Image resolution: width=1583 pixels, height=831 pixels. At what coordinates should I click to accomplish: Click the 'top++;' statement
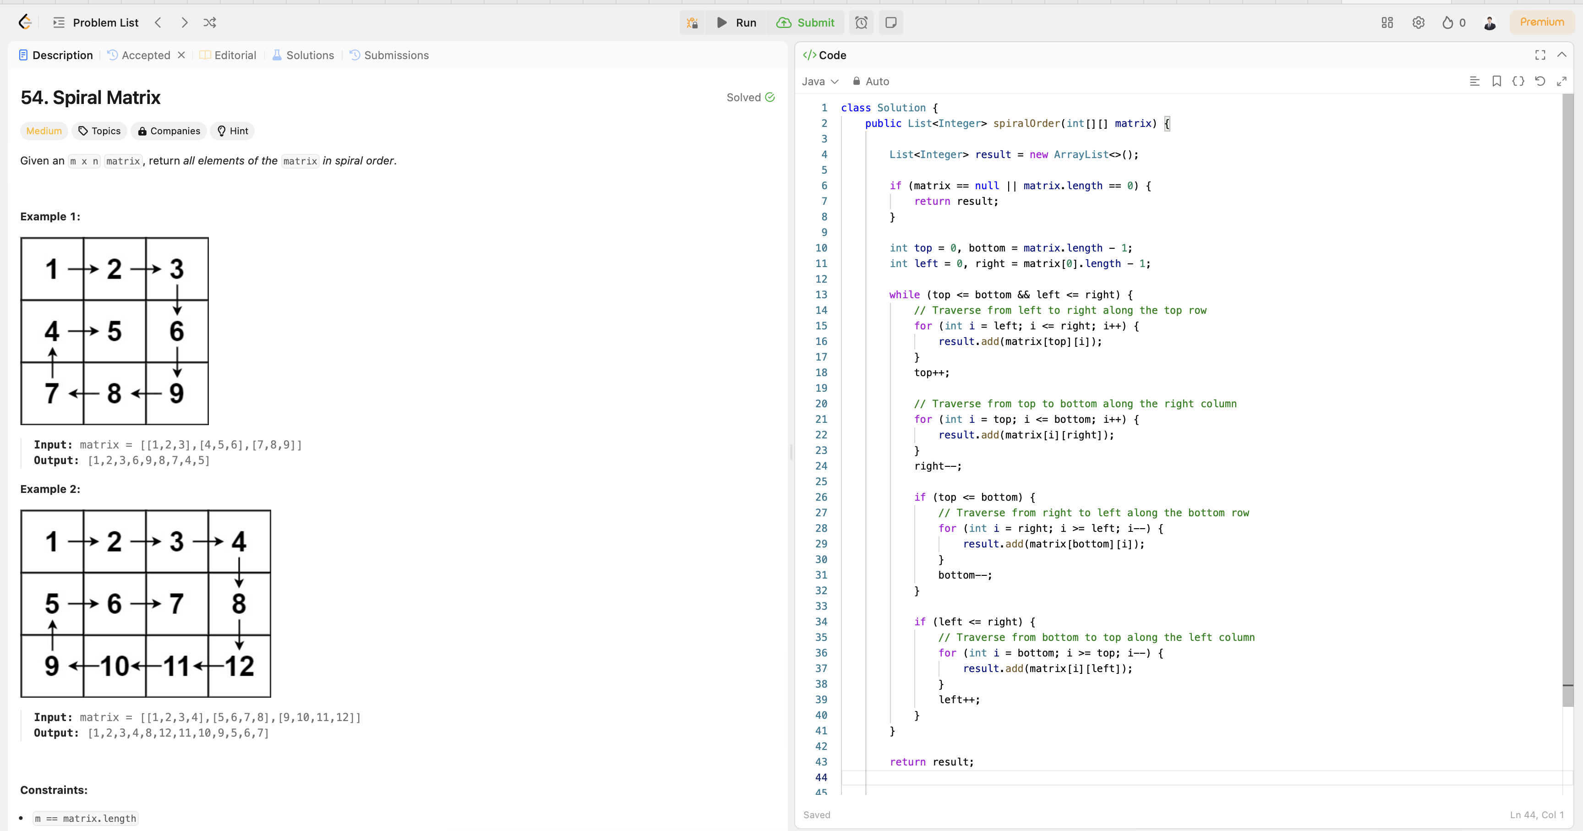[x=932, y=372]
